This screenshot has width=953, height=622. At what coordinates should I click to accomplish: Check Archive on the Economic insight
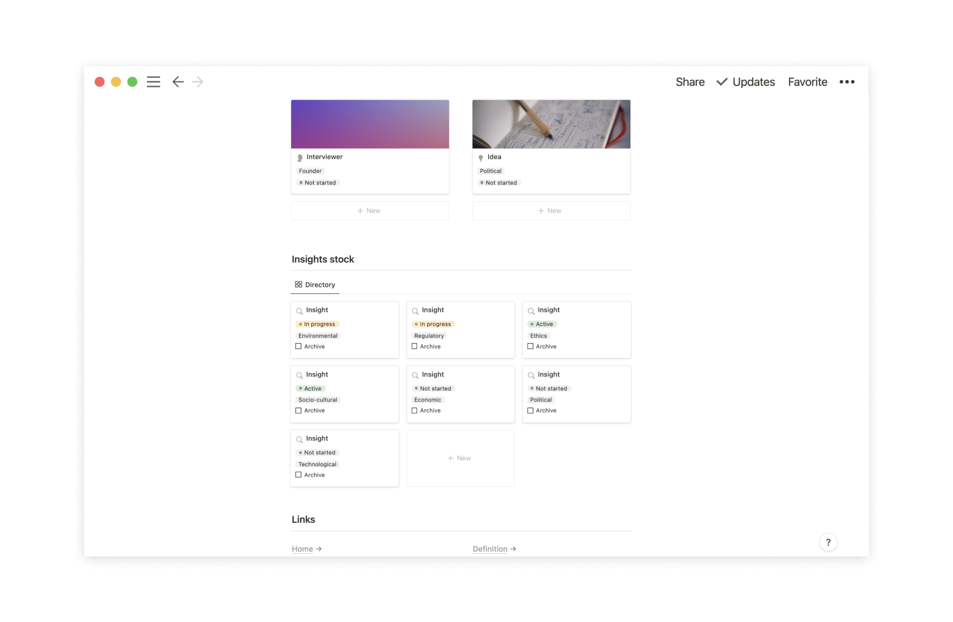[414, 410]
